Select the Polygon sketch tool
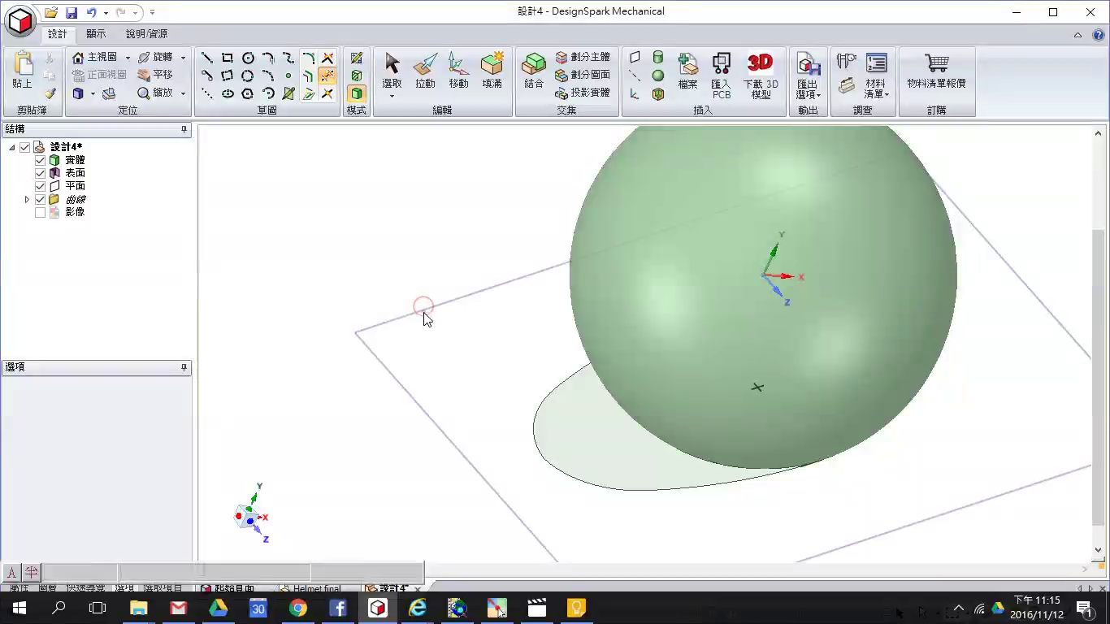The height and width of the screenshot is (624, 1110). click(x=247, y=93)
